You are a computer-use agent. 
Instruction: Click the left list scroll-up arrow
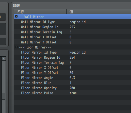(x=4, y=59)
